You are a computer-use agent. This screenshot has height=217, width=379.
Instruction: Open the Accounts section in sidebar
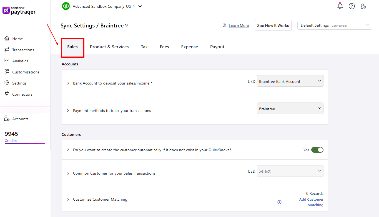point(7,119)
